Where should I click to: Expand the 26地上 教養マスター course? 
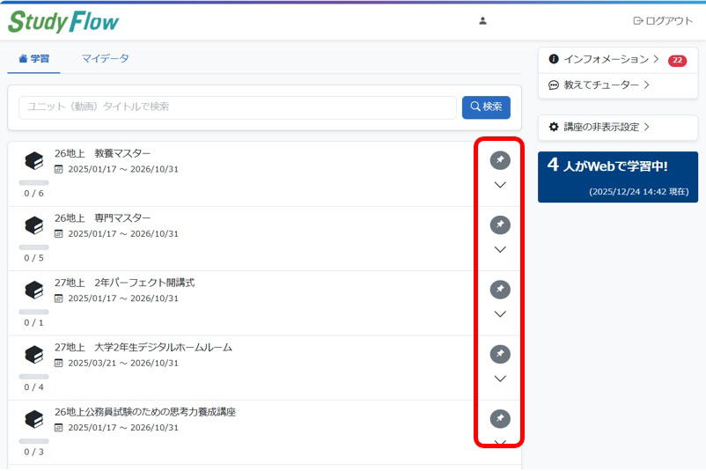[500, 185]
